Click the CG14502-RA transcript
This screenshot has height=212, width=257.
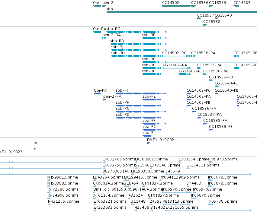click(177, 68)
